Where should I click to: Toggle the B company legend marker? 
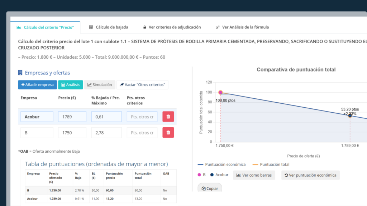pos(202,175)
